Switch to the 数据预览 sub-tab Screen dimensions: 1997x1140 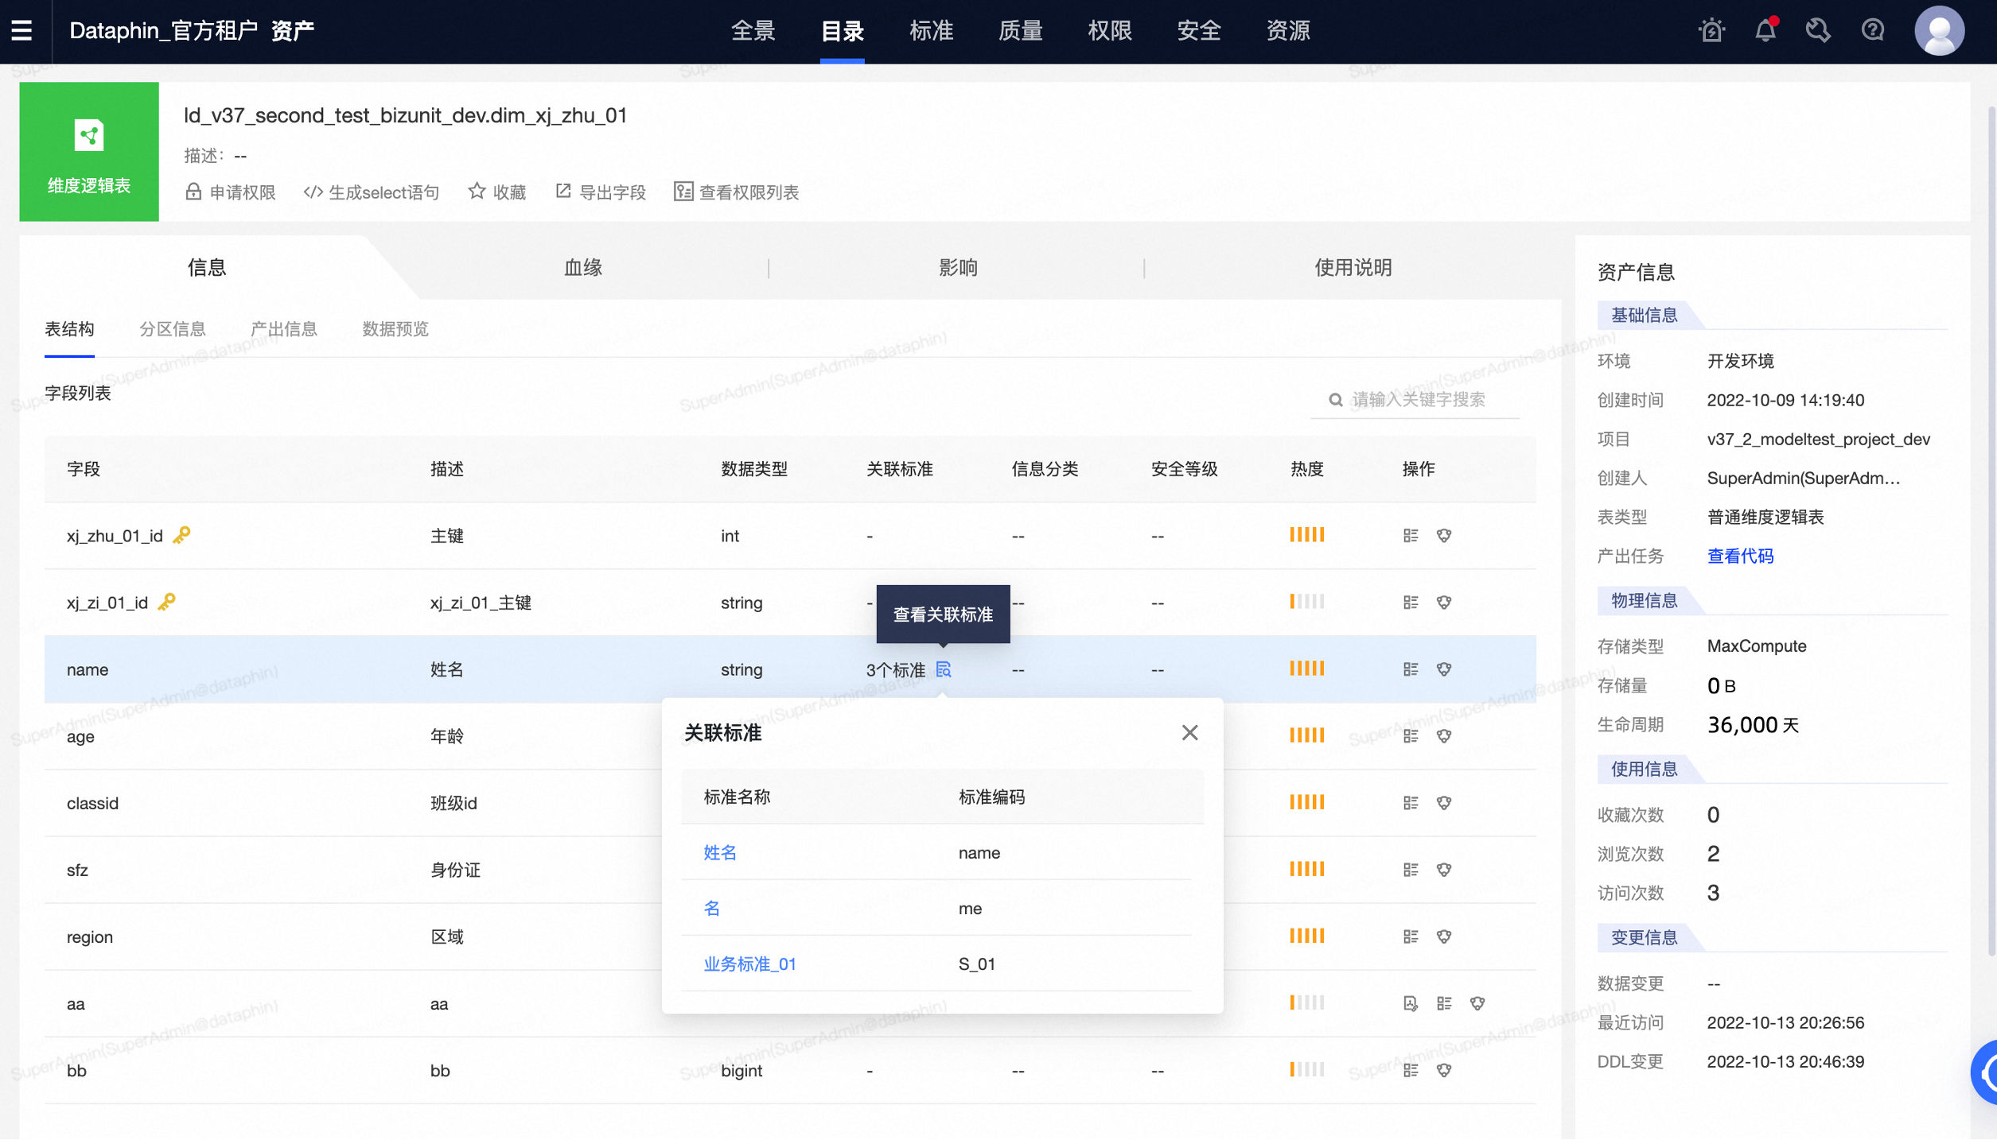(x=394, y=328)
